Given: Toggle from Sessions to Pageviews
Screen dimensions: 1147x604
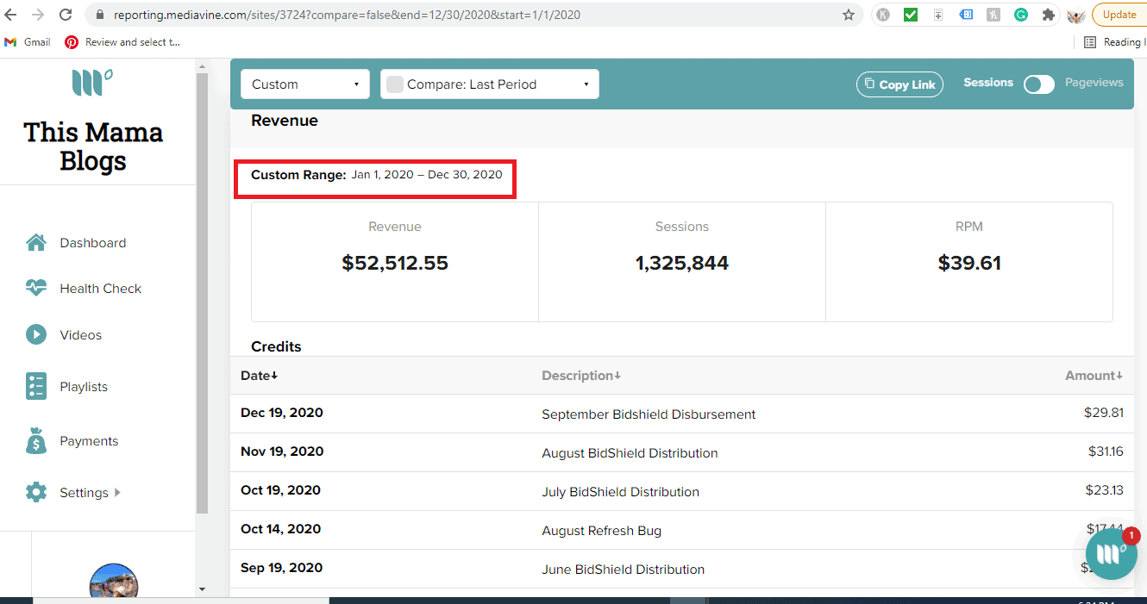Looking at the screenshot, I should [1038, 84].
